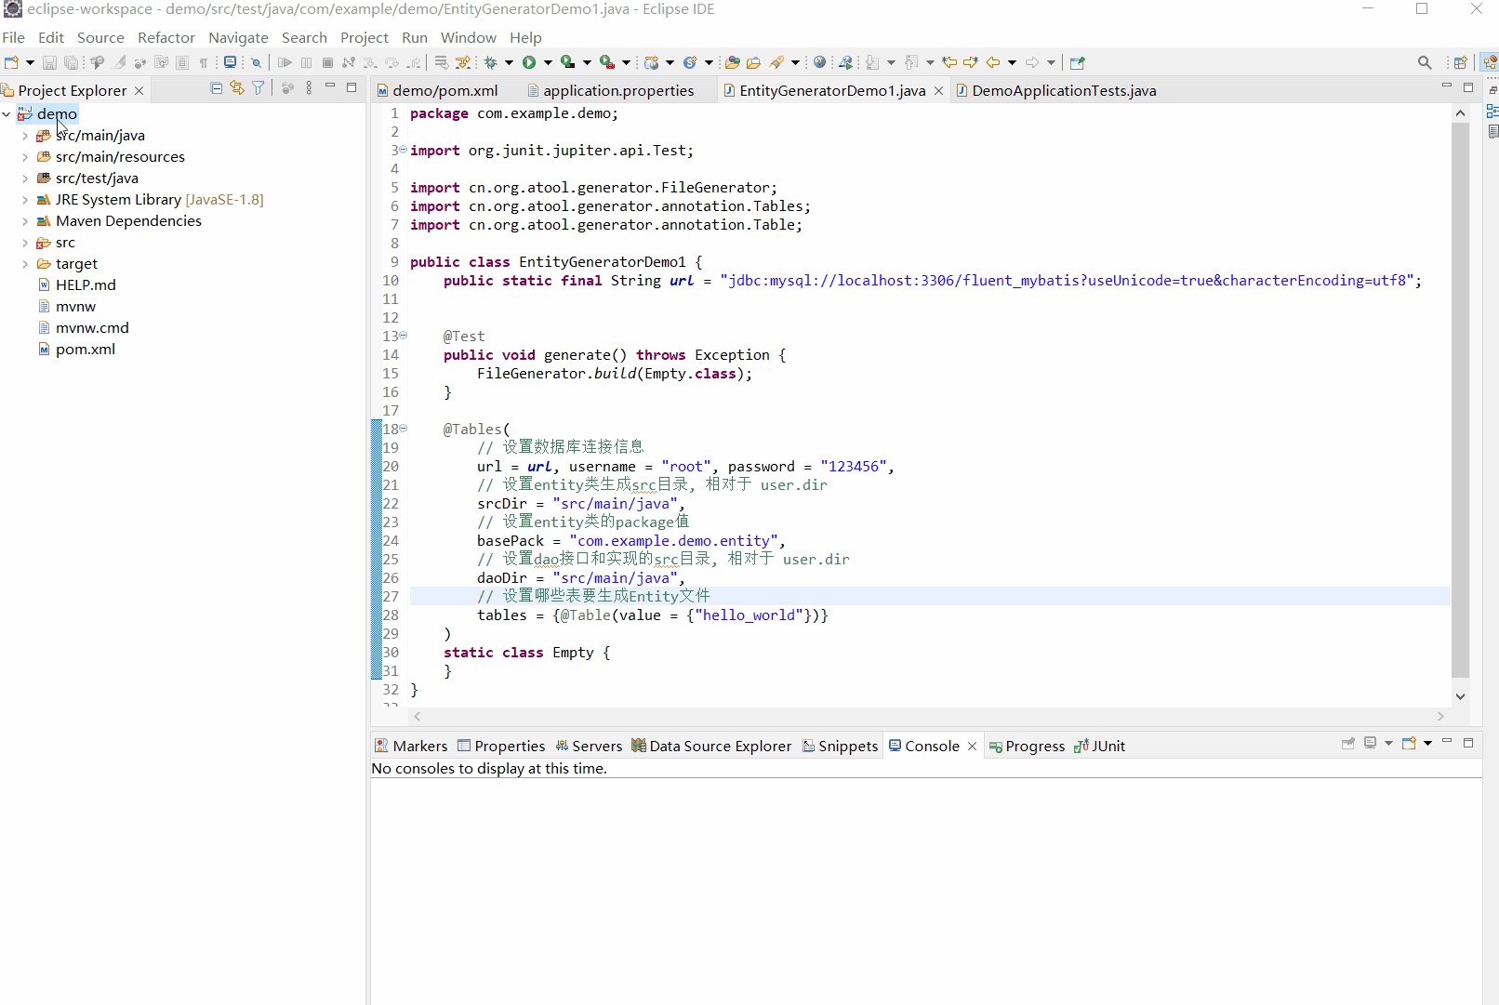Collapse the imports fold marker on line 3
Viewport: 1499px width, 1005px height.
click(404, 150)
